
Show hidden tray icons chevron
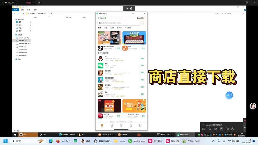pos(213,141)
